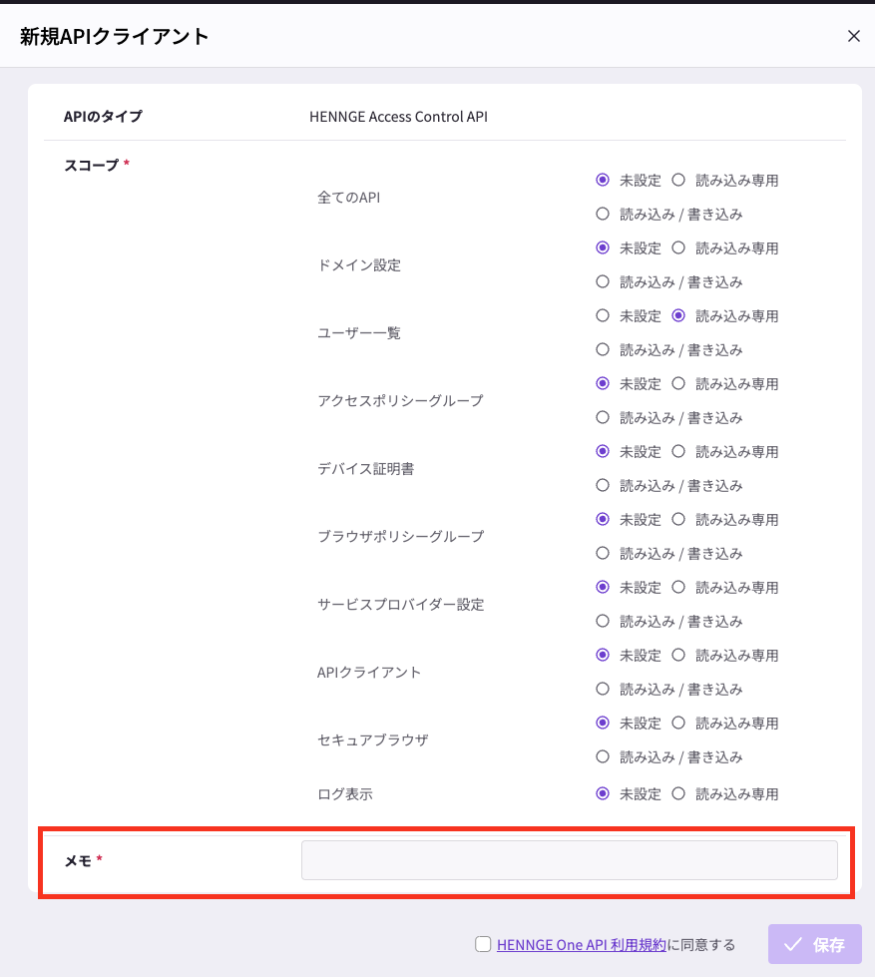Viewport: 875px width, 977px height.
Task: Click the 保存 save button
Action: (x=814, y=944)
